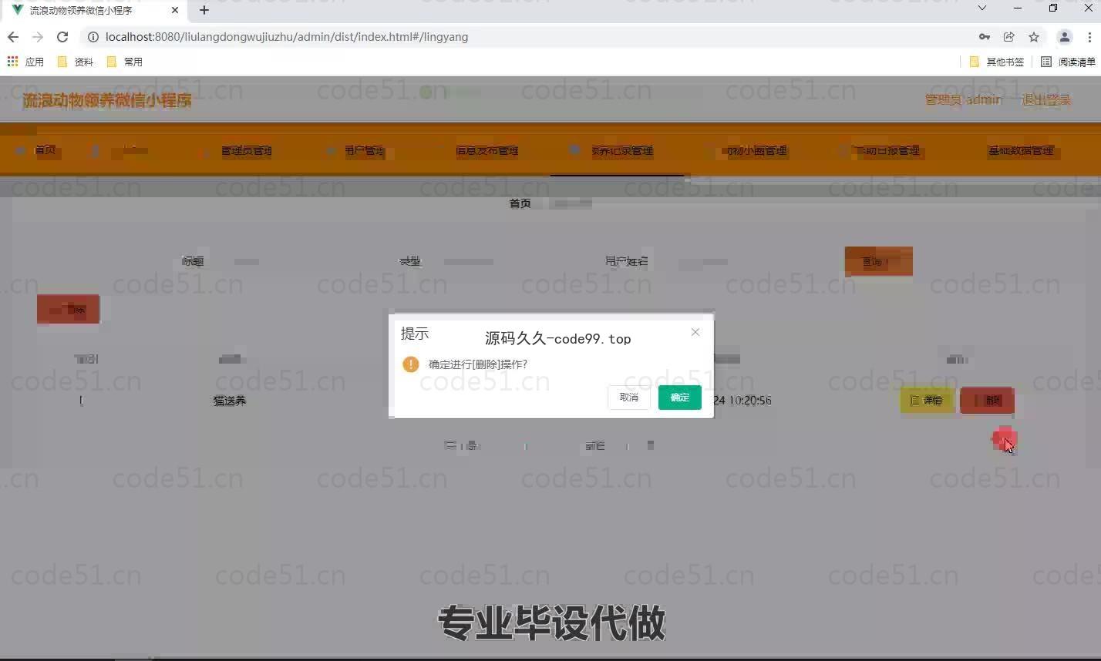Viewport: 1101px width, 661px height.
Task: Click 退出登录 logout link
Action: (x=1046, y=99)
